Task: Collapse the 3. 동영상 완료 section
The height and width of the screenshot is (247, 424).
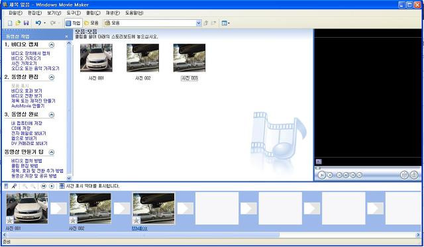Action: [x=52, y=115]
